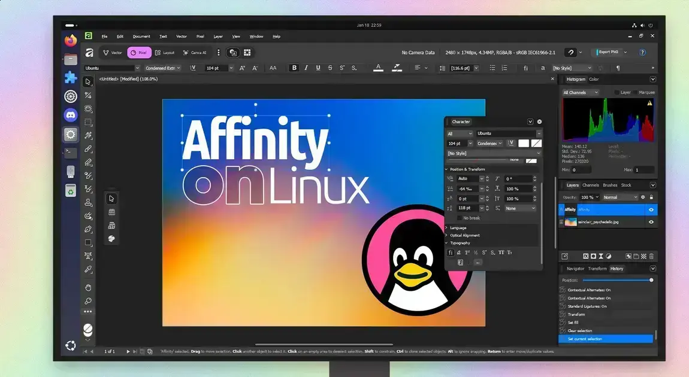This screenshot has width=689, height=377.
Task: Open the All Channels dropdown
Action: [x=581, y=93]
